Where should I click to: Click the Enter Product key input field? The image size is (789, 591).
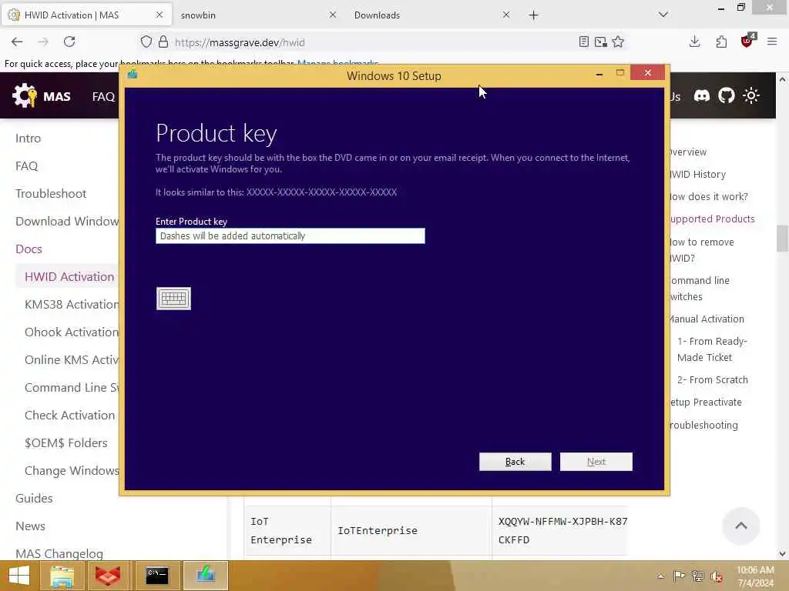click(290, 235)
